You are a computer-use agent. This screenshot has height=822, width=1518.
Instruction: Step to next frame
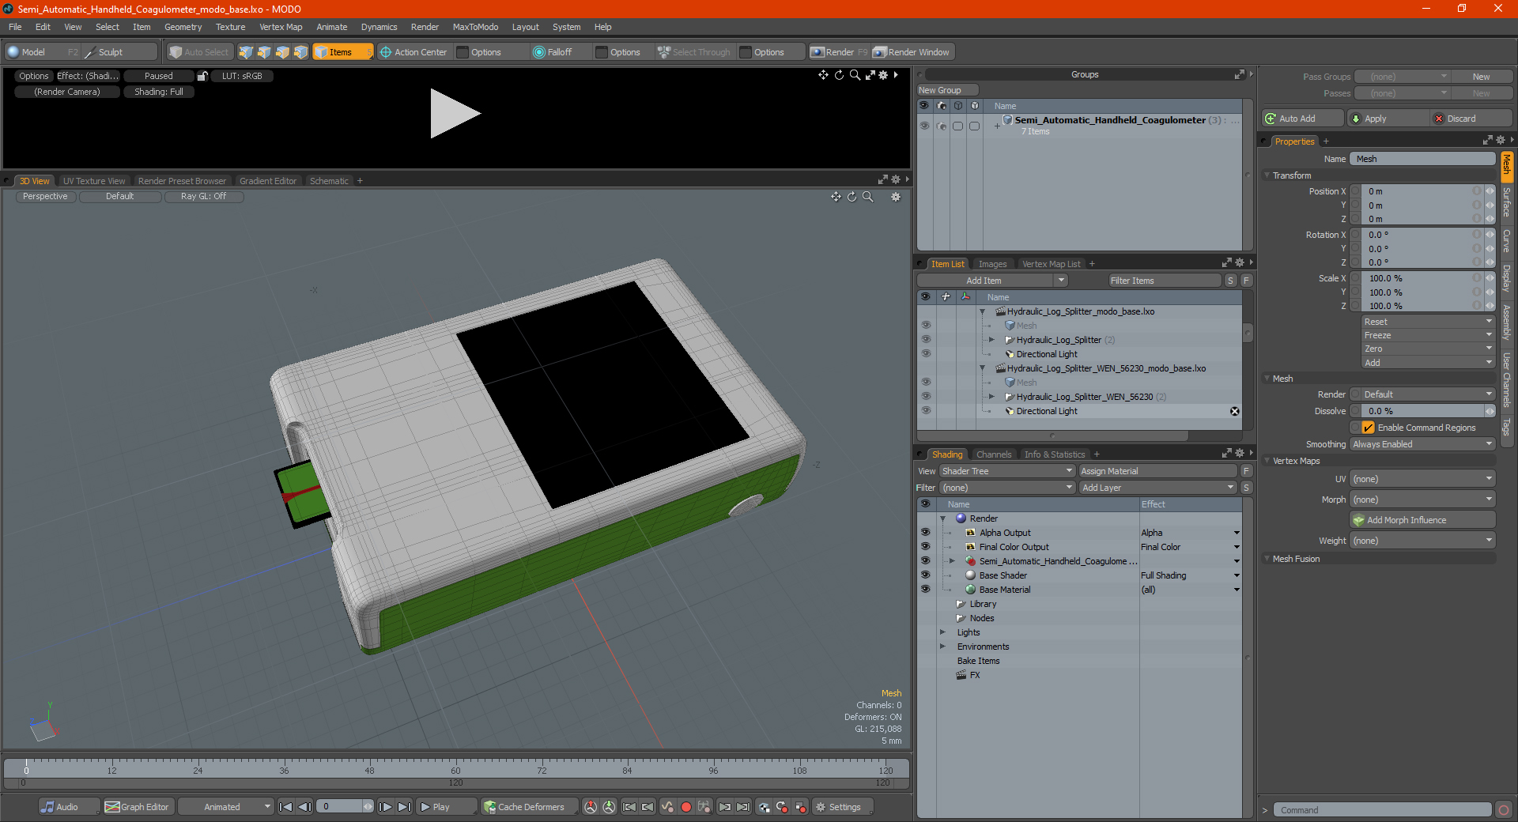point(385,807)
